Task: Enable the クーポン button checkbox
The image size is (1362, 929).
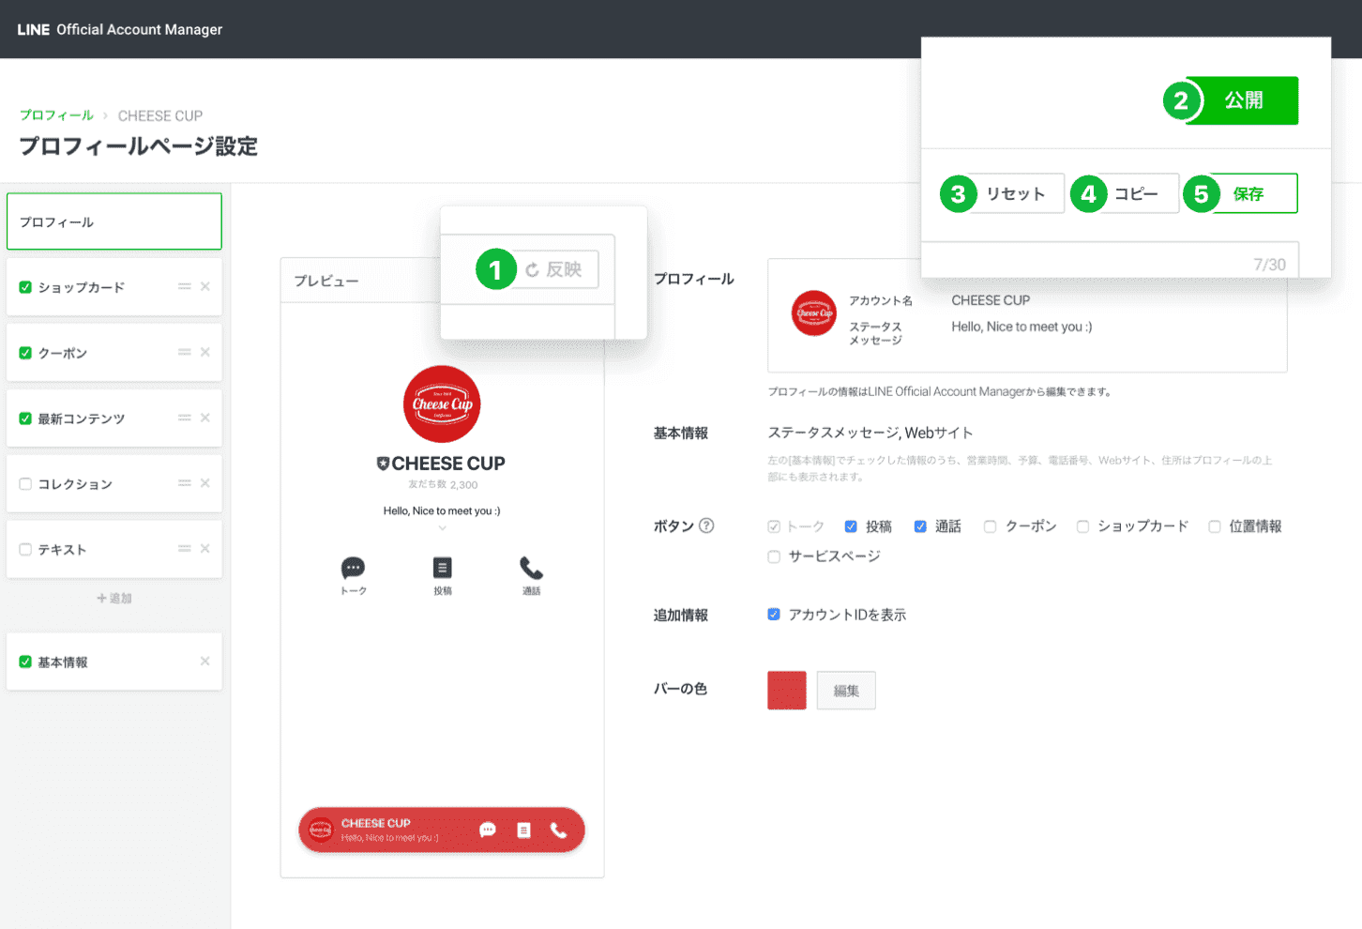Action: tap(990, 526)
